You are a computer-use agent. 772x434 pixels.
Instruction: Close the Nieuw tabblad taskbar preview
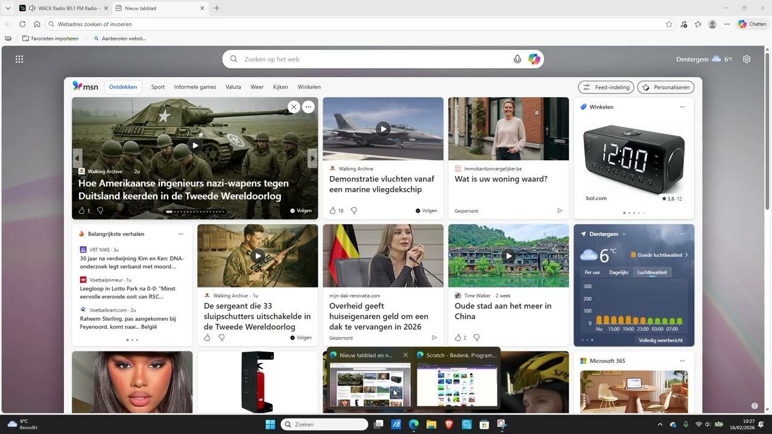(x=405, y=355)
